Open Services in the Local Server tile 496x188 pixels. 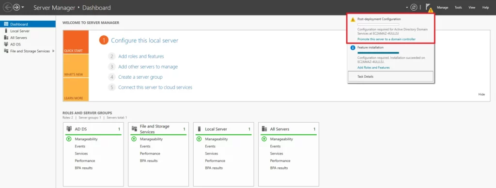(211, 154)
